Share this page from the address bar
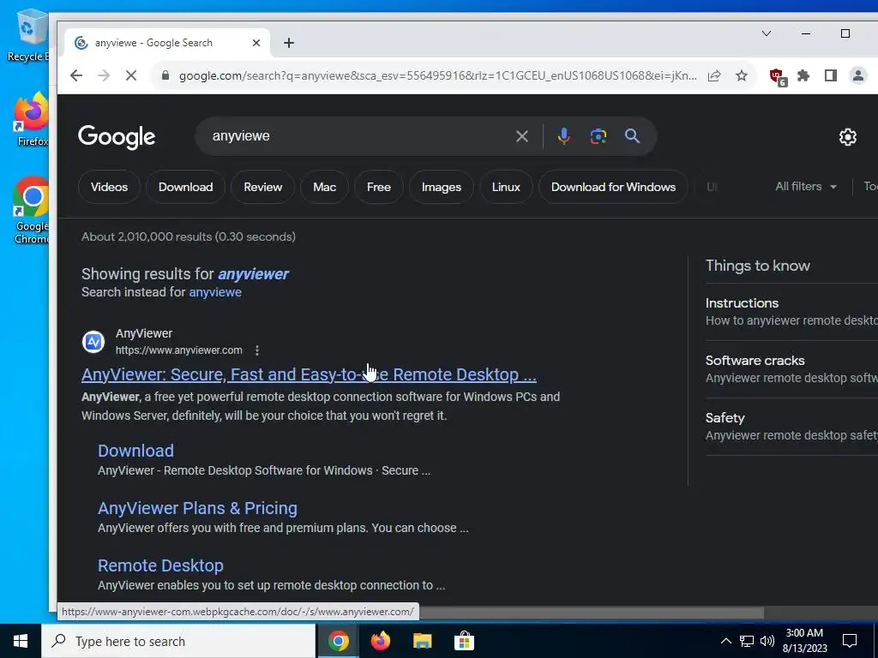 click(714, 75)
